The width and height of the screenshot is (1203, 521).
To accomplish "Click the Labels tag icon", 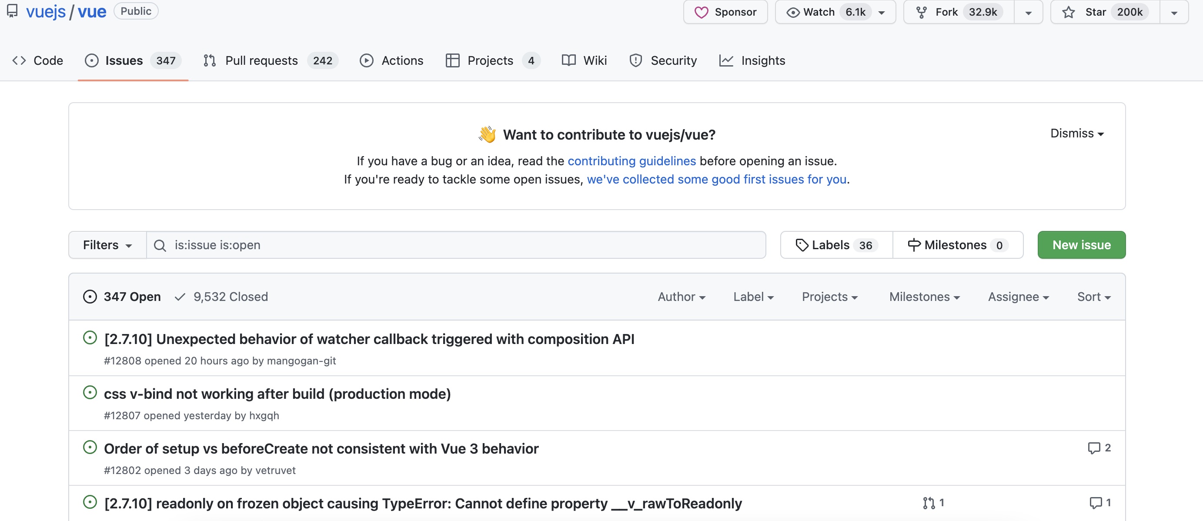I will [x=802, y=245].
